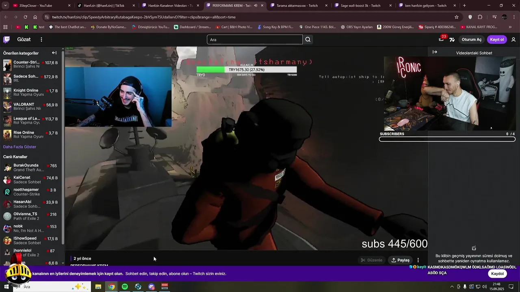Open the three-dot menu next to Gözat
Viewport: 520px width, 292px height.
coord(41,39)
